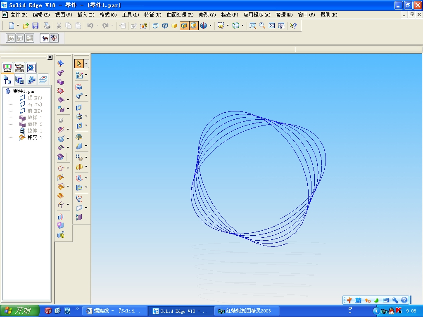The image size is (423, 317).
Task: Click the top surfacing toolbar icon
Action: 61,63
